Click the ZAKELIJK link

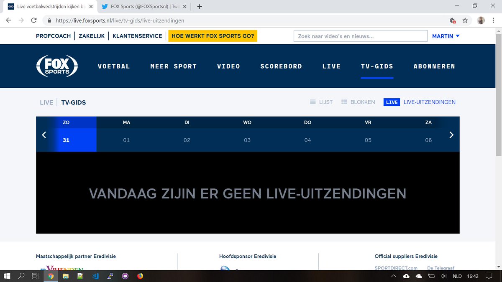tap(92, 36)
